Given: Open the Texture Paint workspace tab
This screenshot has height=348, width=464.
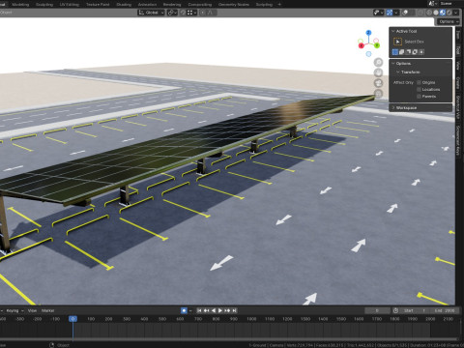Looking at the screenshot, I should [x=98, y=5].
